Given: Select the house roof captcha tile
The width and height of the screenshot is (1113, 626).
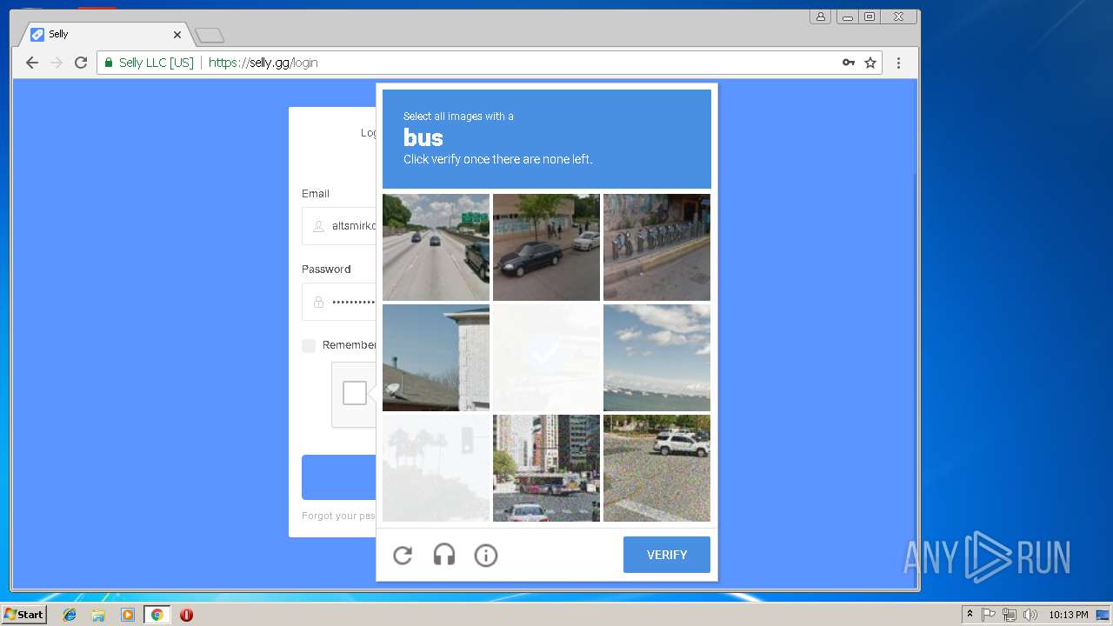Looking at the screenshot, I should point(436,357).
